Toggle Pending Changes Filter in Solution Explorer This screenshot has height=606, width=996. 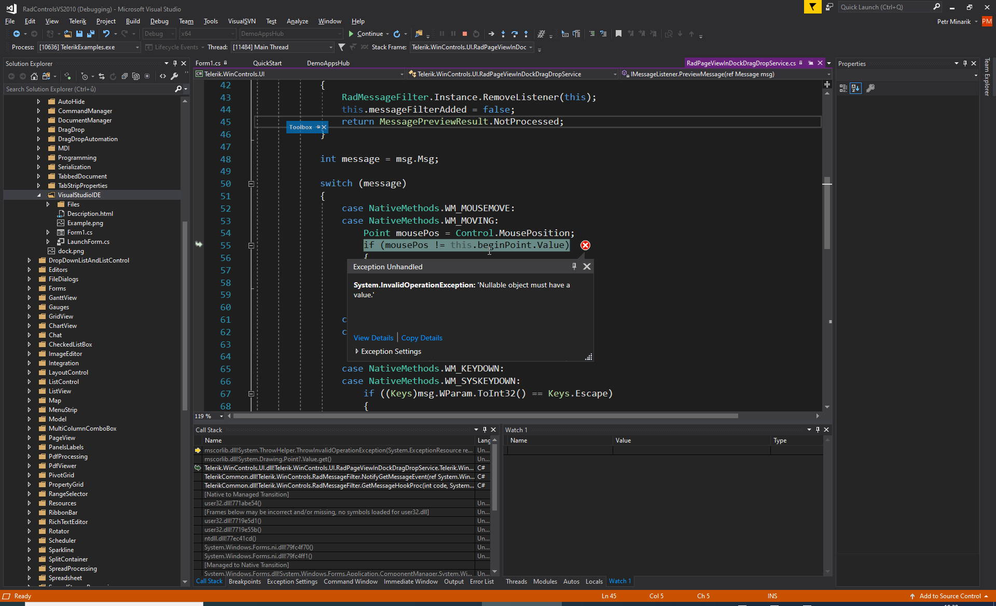click(x=85, y=76)
